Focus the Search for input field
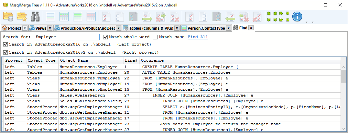The height and width of the screenshot is (133, 348). tap(67, 37)
